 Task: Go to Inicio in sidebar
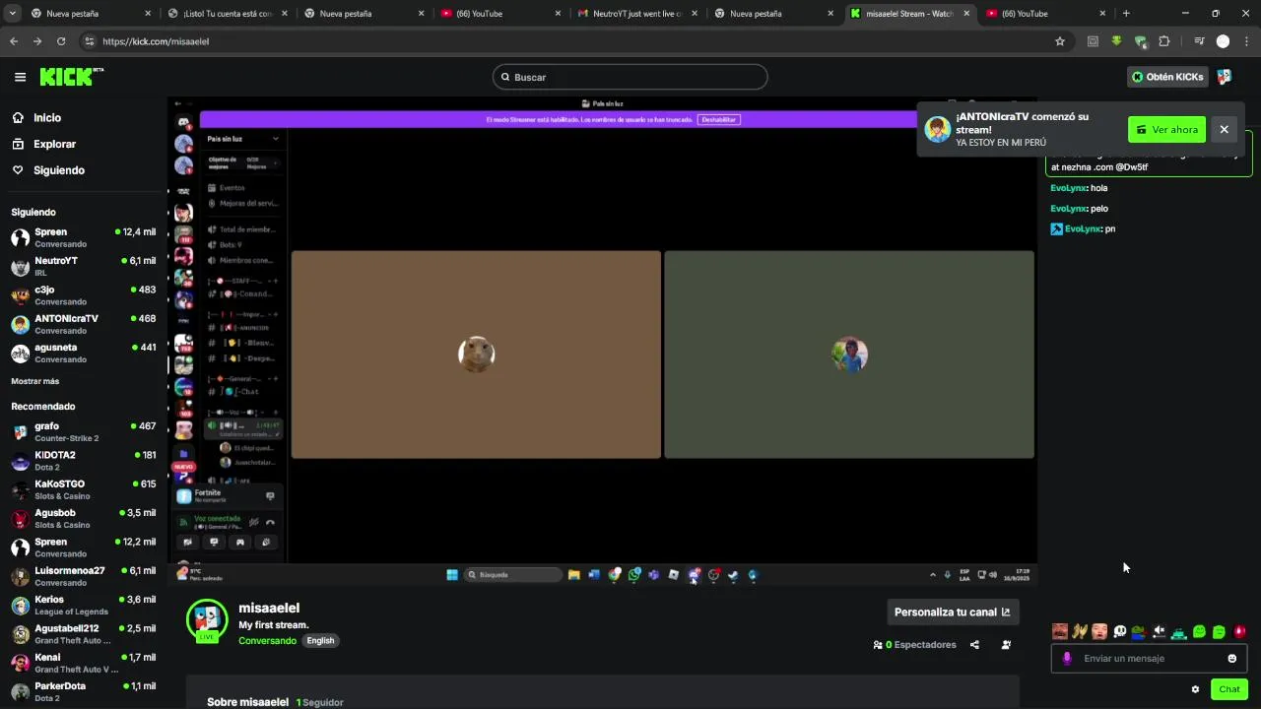point(47,117)
